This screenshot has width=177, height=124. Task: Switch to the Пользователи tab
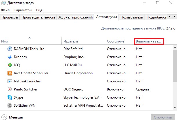click(132, 17)
